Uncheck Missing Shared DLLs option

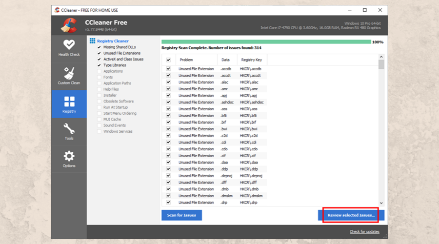tap(100, 47)
